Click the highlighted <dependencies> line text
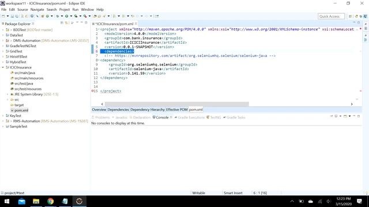This screenshot has height=207, width=369. (x=119, y=51)
